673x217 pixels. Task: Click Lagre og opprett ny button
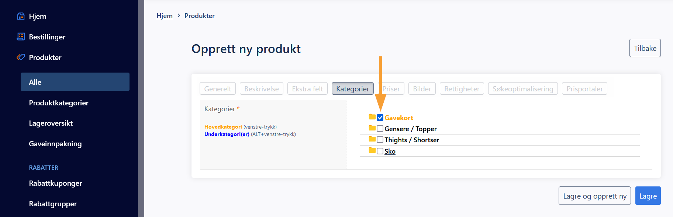[x=594, y=196]
